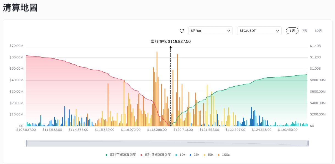The width and height of the screenshot is (335, 164).
Task: Switch to the 7天 time range
Action: pyautogui.click(x=305, y=31)
